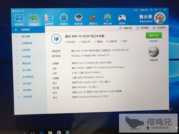Viewport: 179px width, 134px height.
Task: Select the 硬件检测 hardware detection icon
Action: pyautogui.click(x=34, y=20)
